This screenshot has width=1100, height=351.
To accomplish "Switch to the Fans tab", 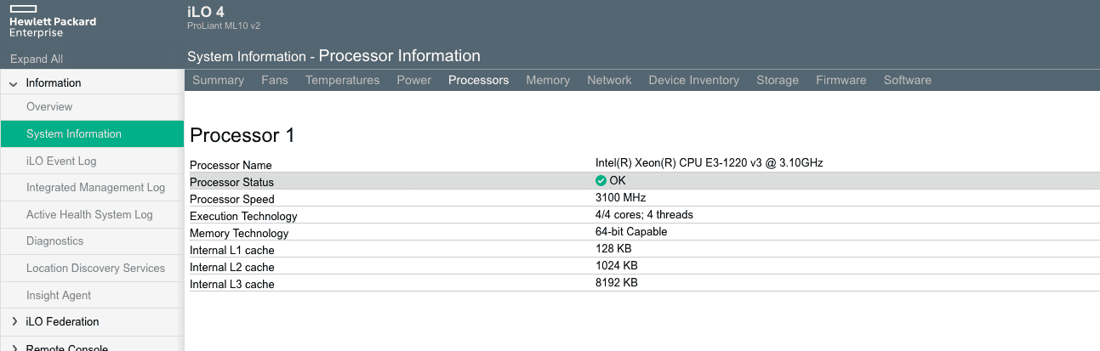I will pyautogui.click(x=275, y=80).
